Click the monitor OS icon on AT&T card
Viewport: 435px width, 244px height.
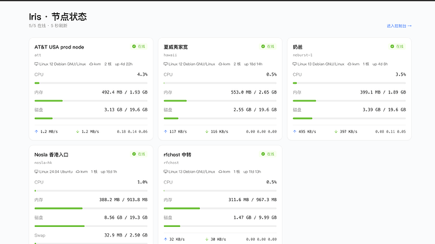36,64
